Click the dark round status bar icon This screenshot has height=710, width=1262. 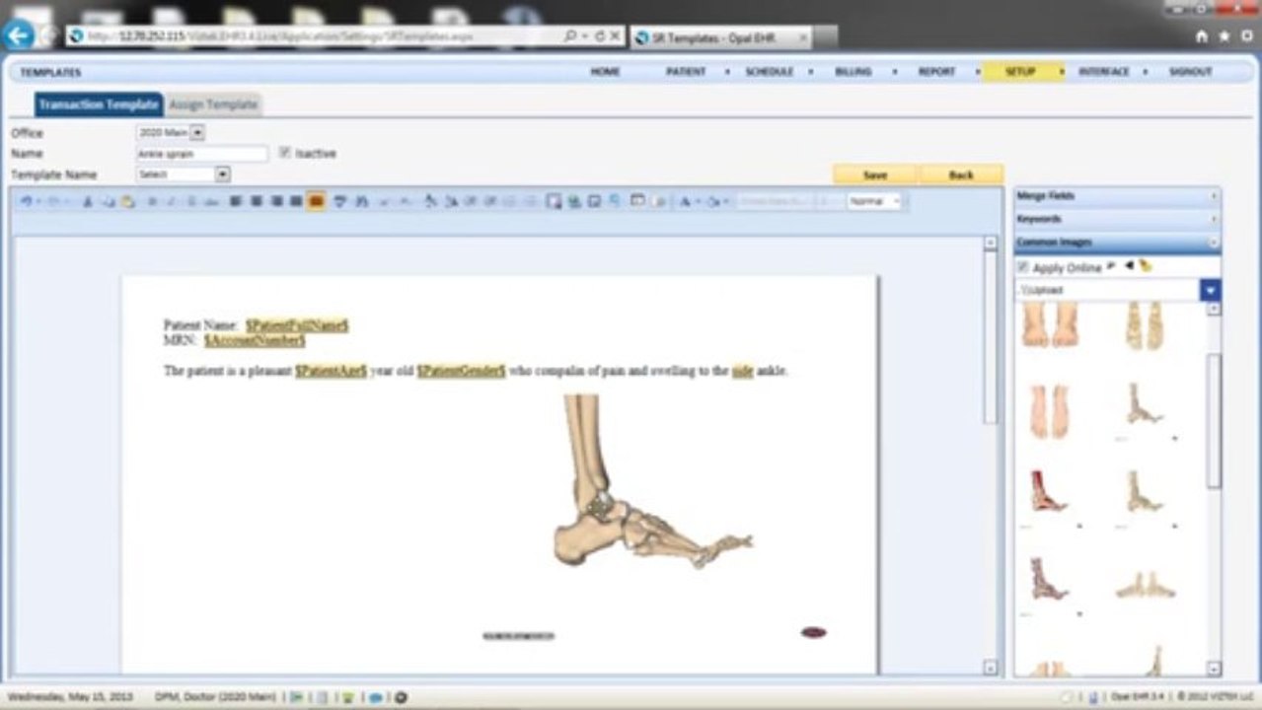(401, 697)
